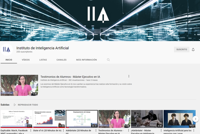This screenshot has width=200, height=134.
Task: Switch to the Vídeos tab
Action: pos(26,60)
